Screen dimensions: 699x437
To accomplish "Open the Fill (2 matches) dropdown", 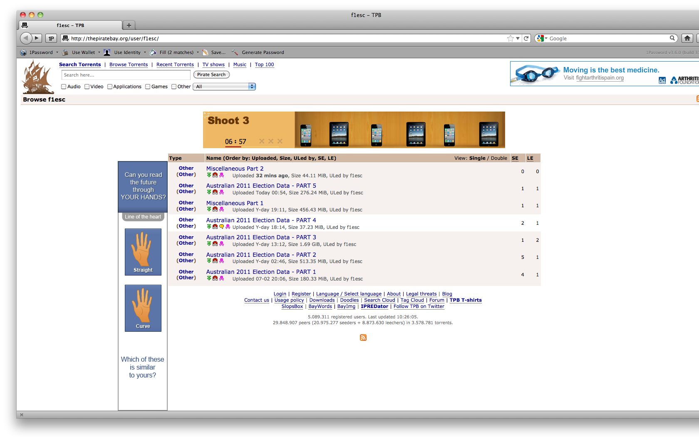I will click(x=198, y=52).
